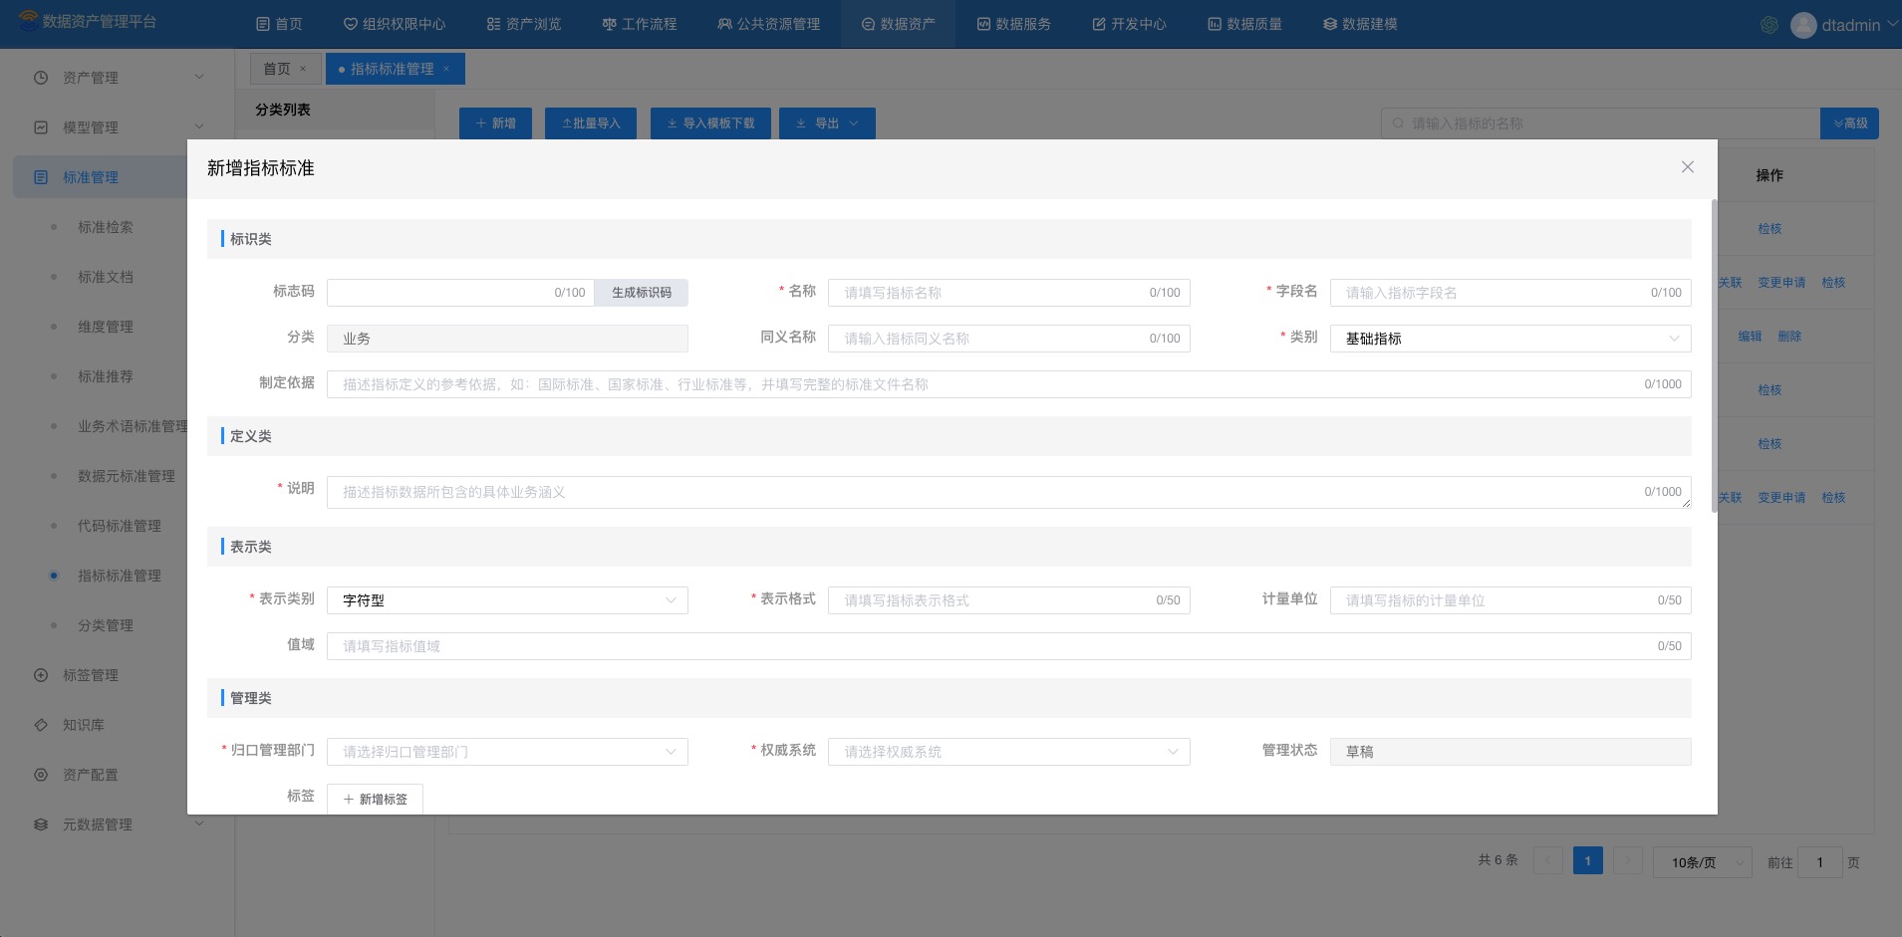Click the 名称 input field
Image resolution: width=1902 pixels, height=937 pixels.
[x=991, y=293]
